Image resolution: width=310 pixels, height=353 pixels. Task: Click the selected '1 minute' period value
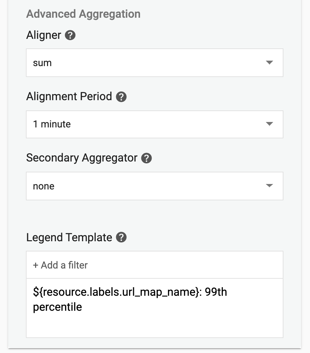[x=52, y=124]
